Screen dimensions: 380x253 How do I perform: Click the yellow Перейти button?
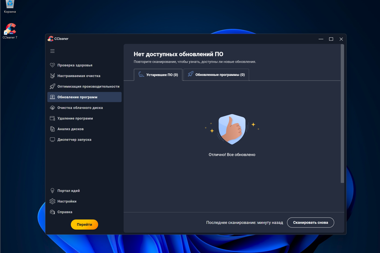tap(84, 224)
